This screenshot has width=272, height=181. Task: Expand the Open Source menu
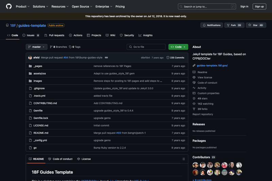[82, 6]
